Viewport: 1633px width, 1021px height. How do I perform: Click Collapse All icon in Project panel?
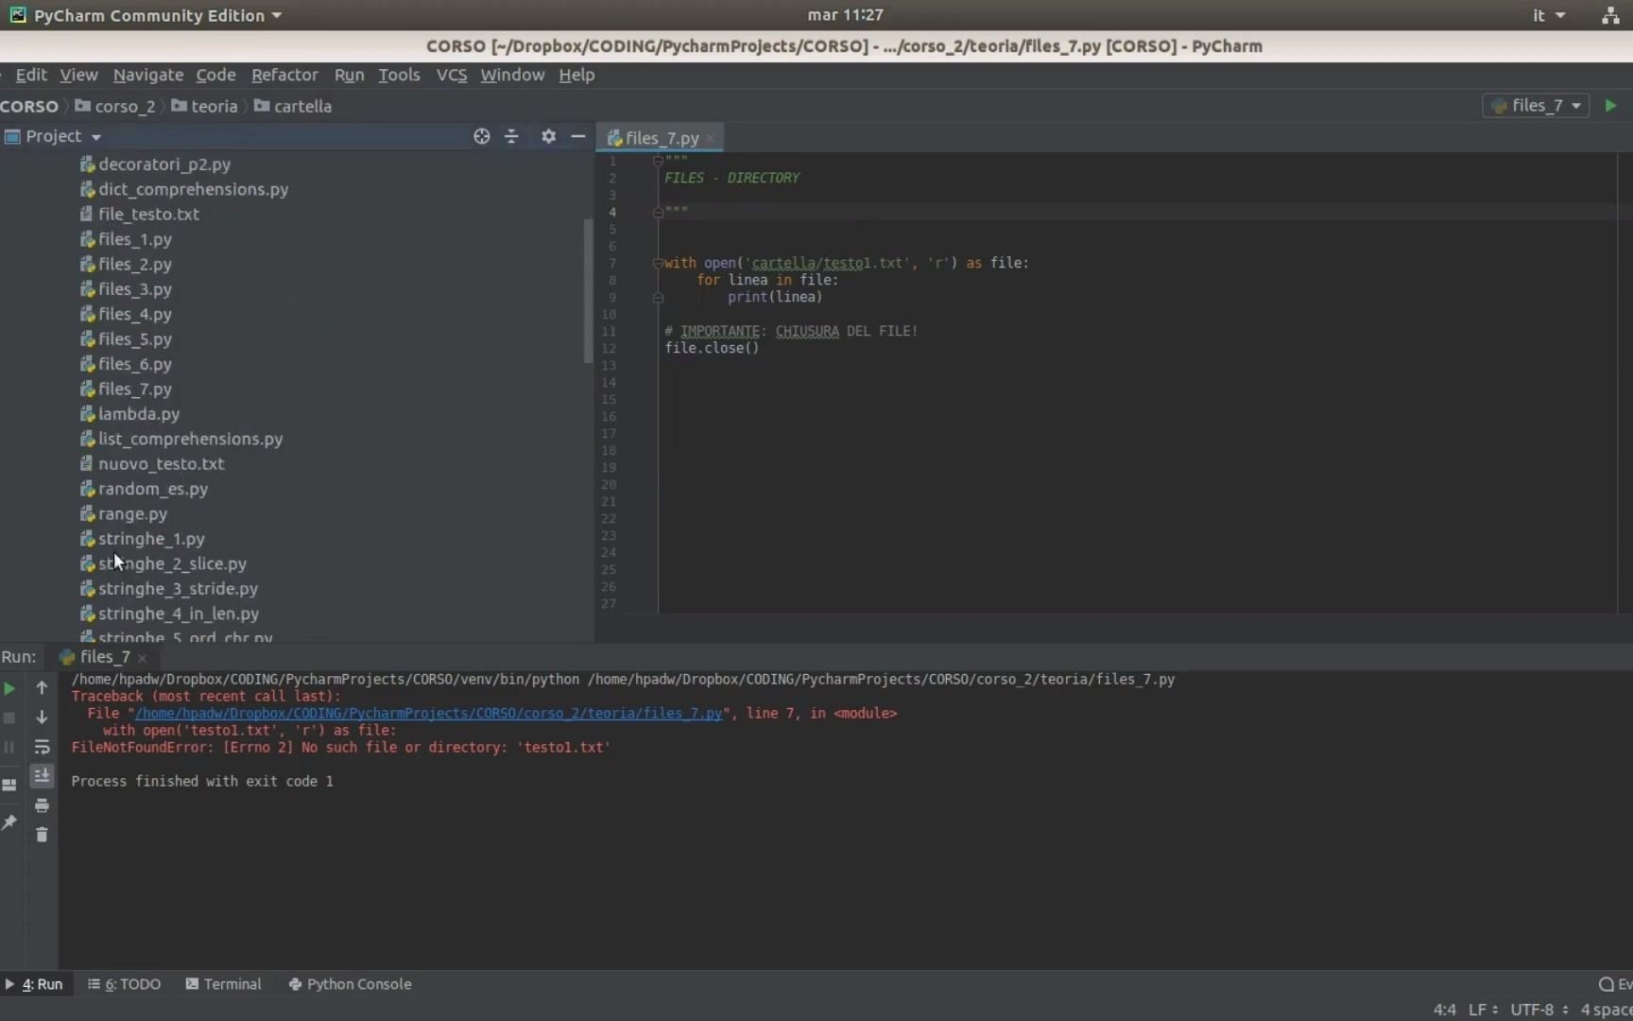[x=511, y=136]
